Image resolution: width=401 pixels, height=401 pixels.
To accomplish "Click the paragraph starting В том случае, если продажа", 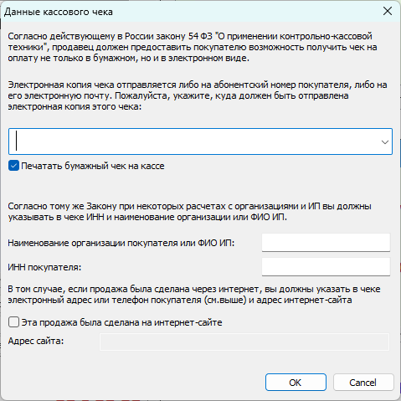I will 194,295.
